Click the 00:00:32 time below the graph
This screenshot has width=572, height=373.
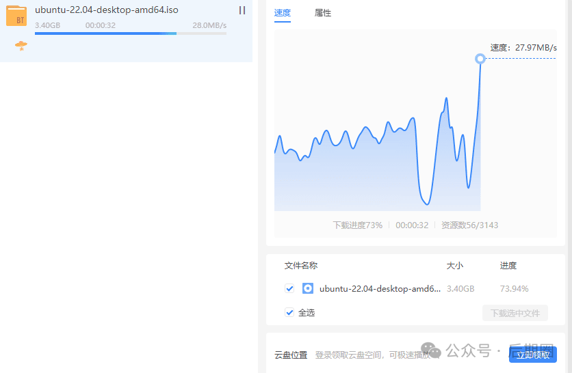pos(412,225)
